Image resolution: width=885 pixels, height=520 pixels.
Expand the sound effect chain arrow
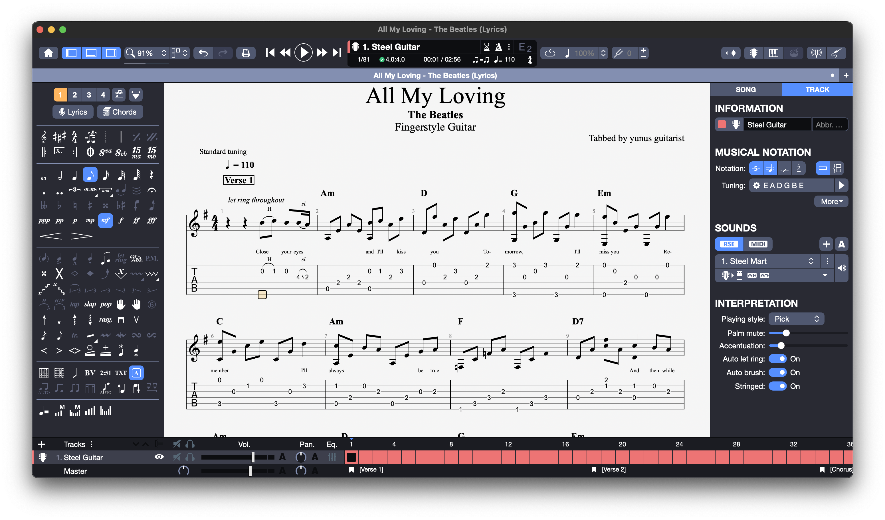825,275
